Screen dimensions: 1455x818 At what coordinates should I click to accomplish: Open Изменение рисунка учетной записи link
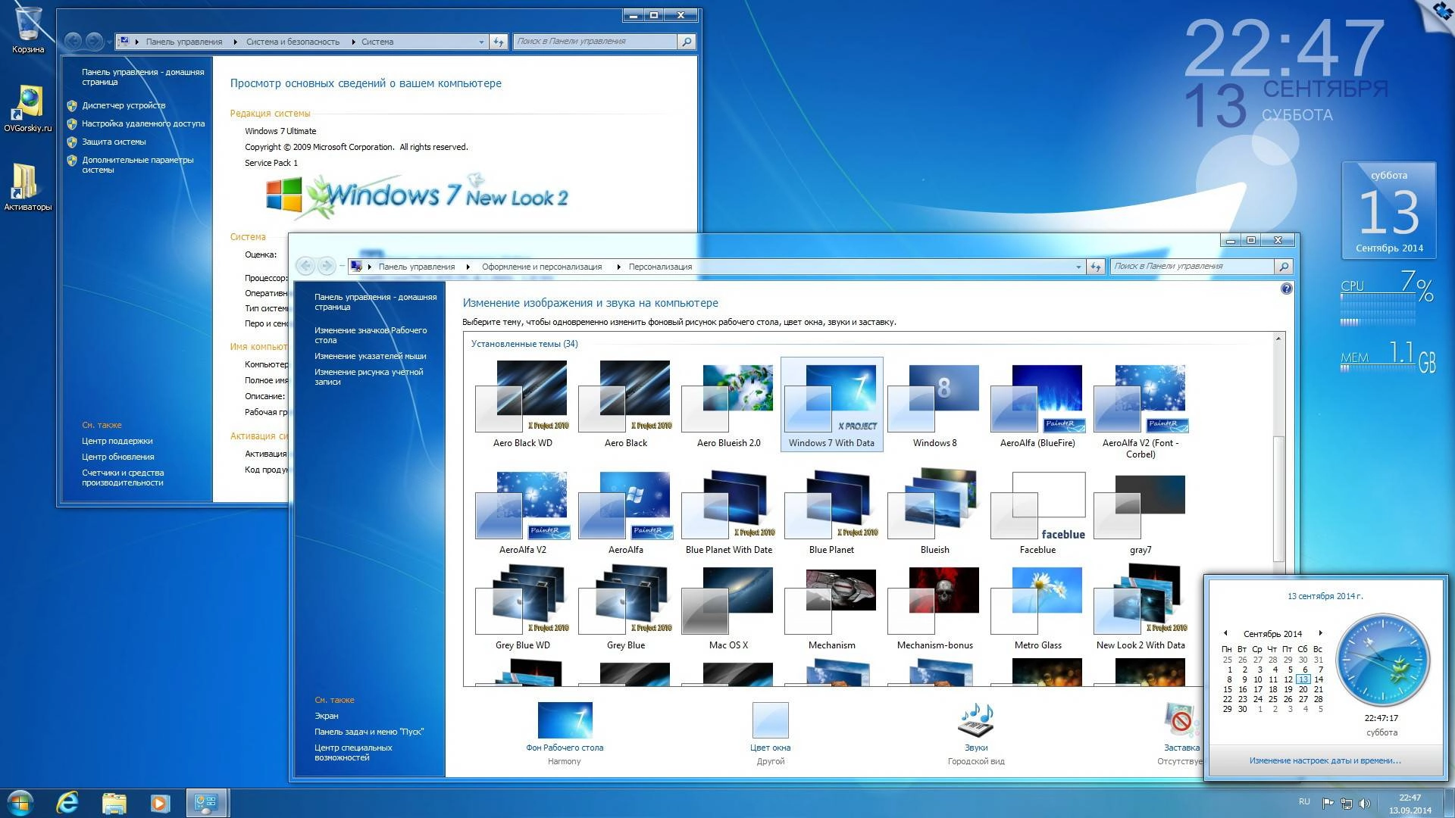point(369,376)
